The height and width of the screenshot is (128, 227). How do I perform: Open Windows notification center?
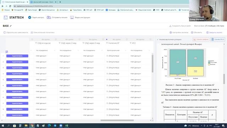tap(223, 126)
